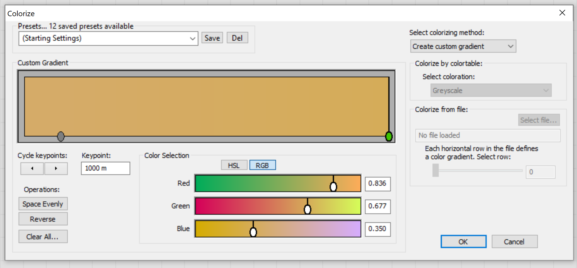Delete preset with the Del button
The height and width of the screenshot is (268, 577).
pos(237,38)
